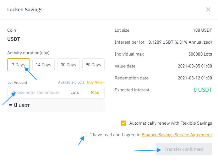Screen dimensions: 218x162
Task: Click the Locked Savings dialog title
Action: point(25,10)
